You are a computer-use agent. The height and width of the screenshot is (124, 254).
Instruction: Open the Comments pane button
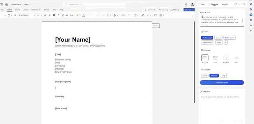pyautogui.click(x=150, y=10)
